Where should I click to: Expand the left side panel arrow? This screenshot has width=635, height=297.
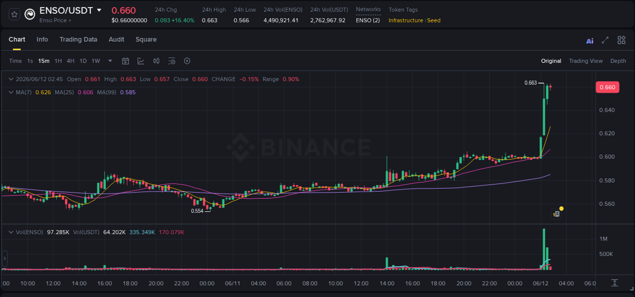pos(5,258)
